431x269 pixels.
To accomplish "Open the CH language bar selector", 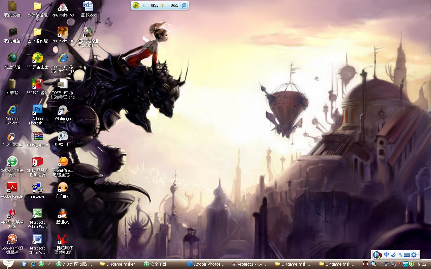I will tap(365, 264).
